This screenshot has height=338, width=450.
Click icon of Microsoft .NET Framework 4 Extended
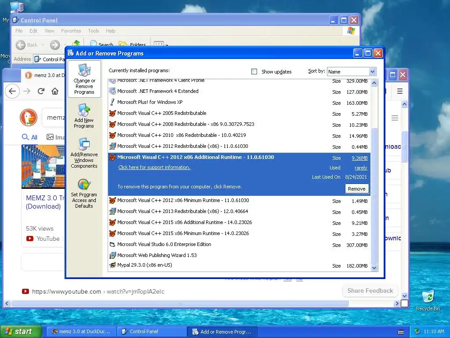point(112,92)
